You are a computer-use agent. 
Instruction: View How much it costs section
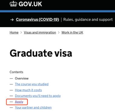(28, 90)
